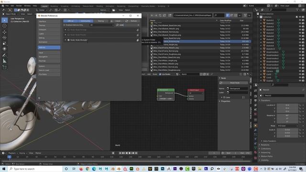Hide Camera object in outliner viewport
Viewport: 306px width, 172px height.
[x=300, y=71]
